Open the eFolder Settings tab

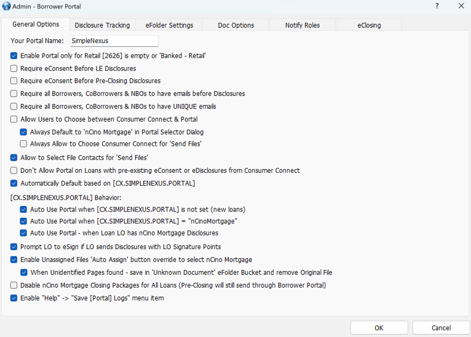point(169,25)
